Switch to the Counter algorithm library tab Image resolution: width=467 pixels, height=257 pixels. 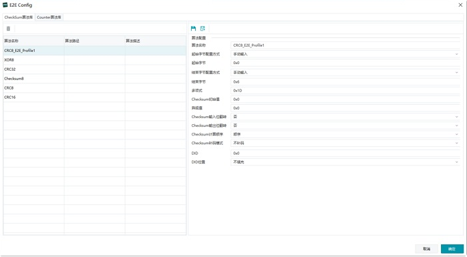tap(49, 17)
